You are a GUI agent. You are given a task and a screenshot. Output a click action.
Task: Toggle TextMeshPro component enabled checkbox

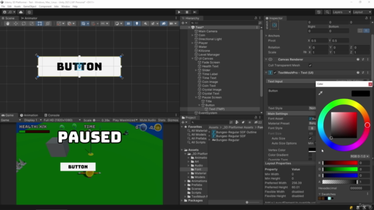click(x=275, y=72)
